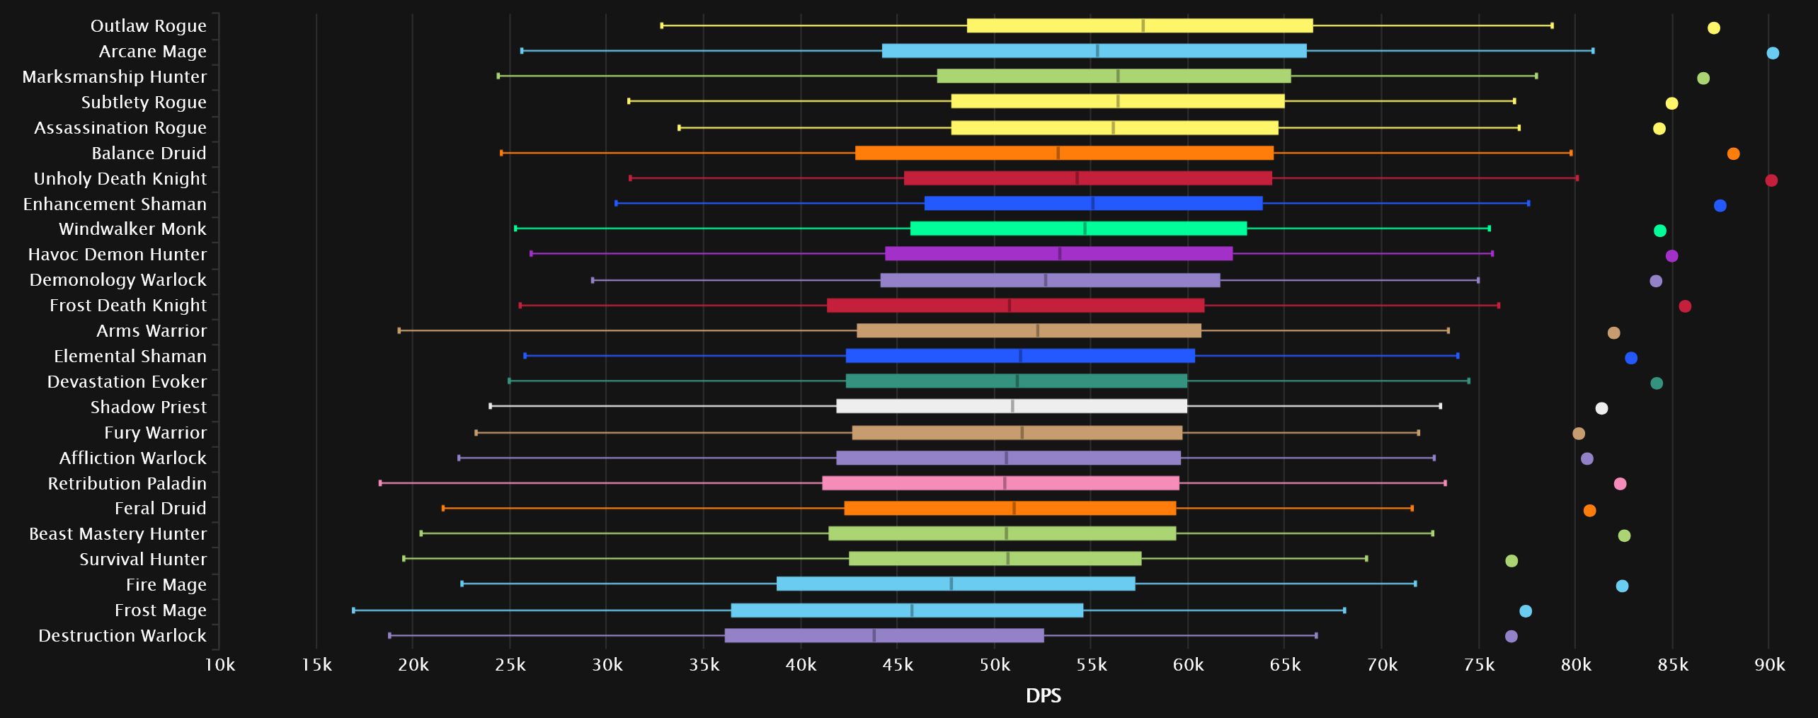Click the Destruction Warlock row label
The height and width of the screenshot is (718, 1818).
122,636
